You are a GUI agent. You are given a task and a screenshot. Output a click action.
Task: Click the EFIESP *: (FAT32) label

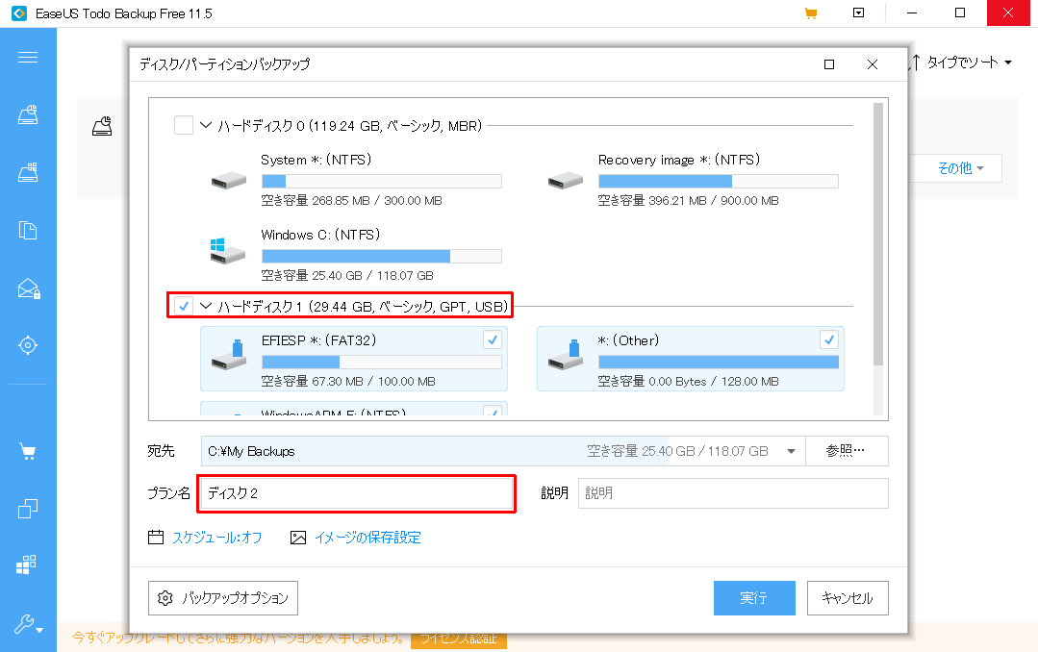[319, 340]
